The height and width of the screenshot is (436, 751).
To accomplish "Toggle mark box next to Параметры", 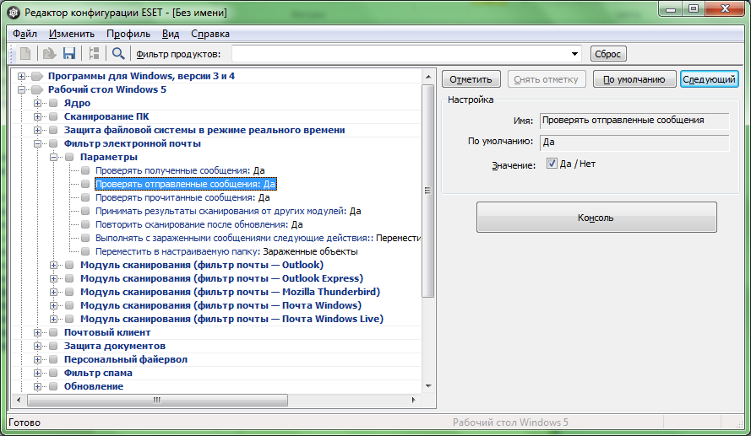I will tap(69, 157).
